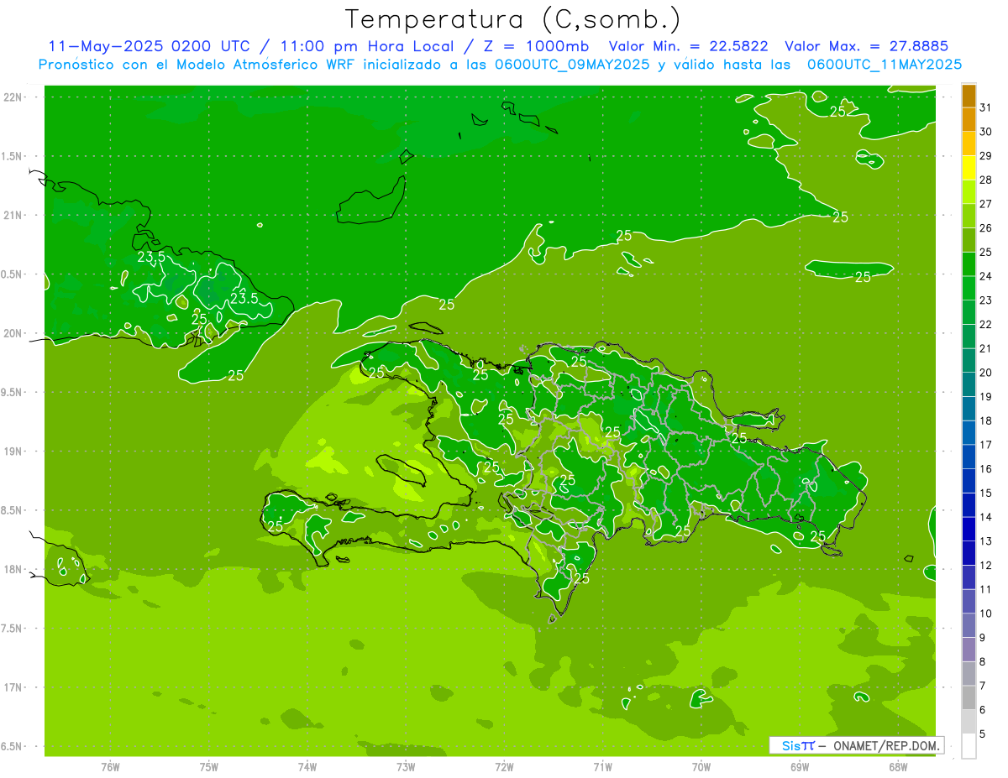Click the colorbar label 31
The height and width of the screenshot is (778, 1008).
(986, 107)
